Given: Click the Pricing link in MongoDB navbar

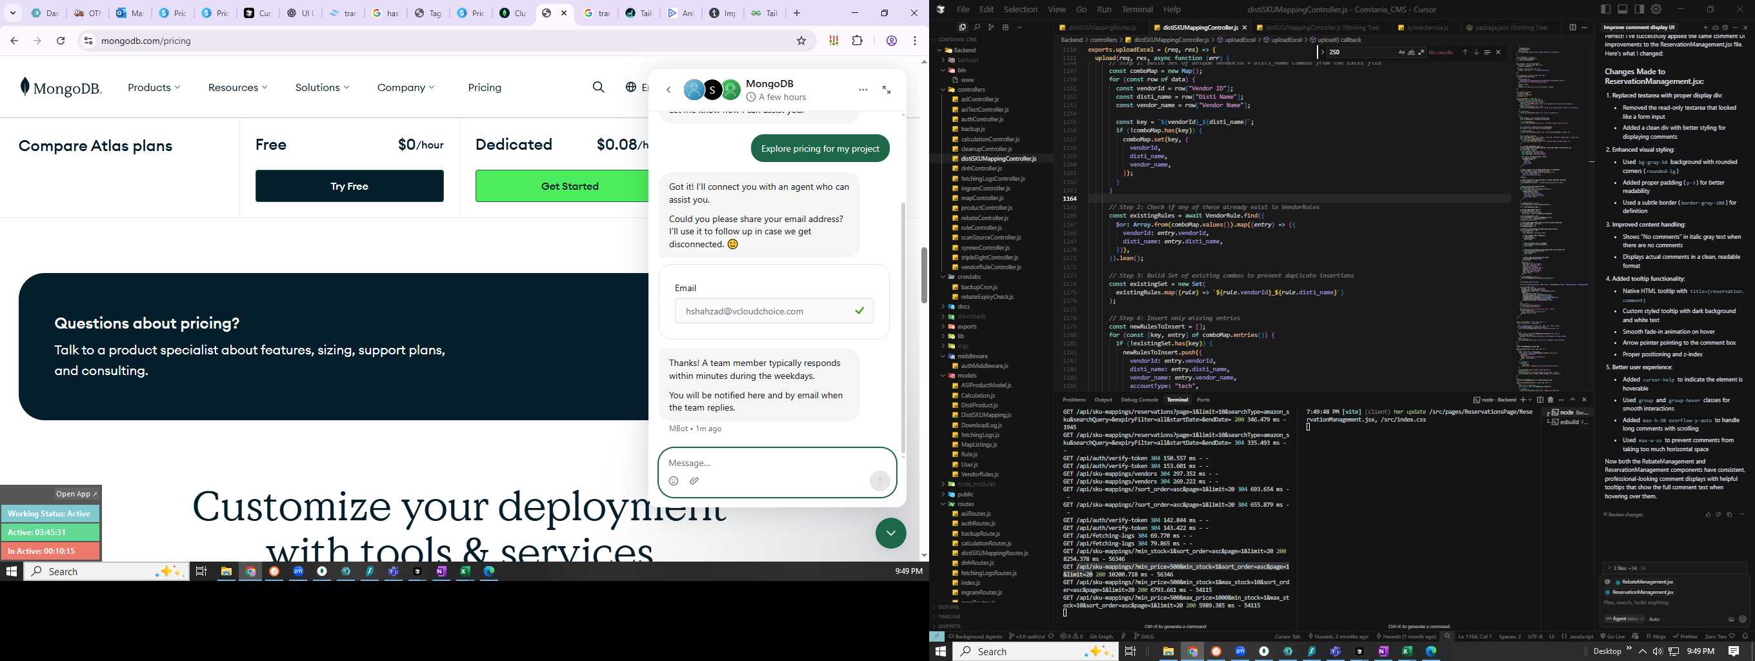Looking at the screenshot, I should point(485,87).
